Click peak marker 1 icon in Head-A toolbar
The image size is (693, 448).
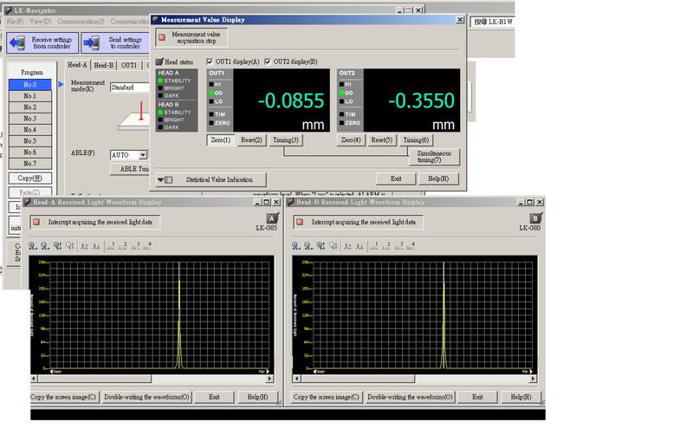[x=110, y=246]
